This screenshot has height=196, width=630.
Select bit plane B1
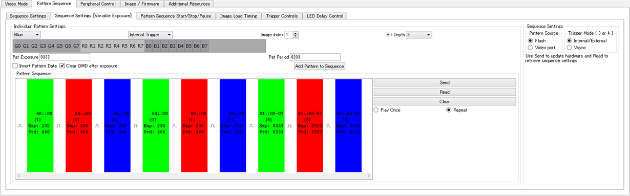pos(157,46)
